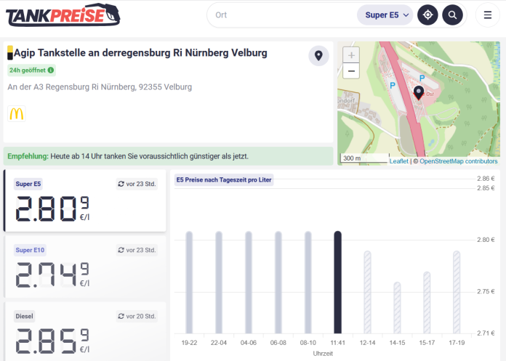
Task: Click the black station marker on map
Action: (419, 93)
